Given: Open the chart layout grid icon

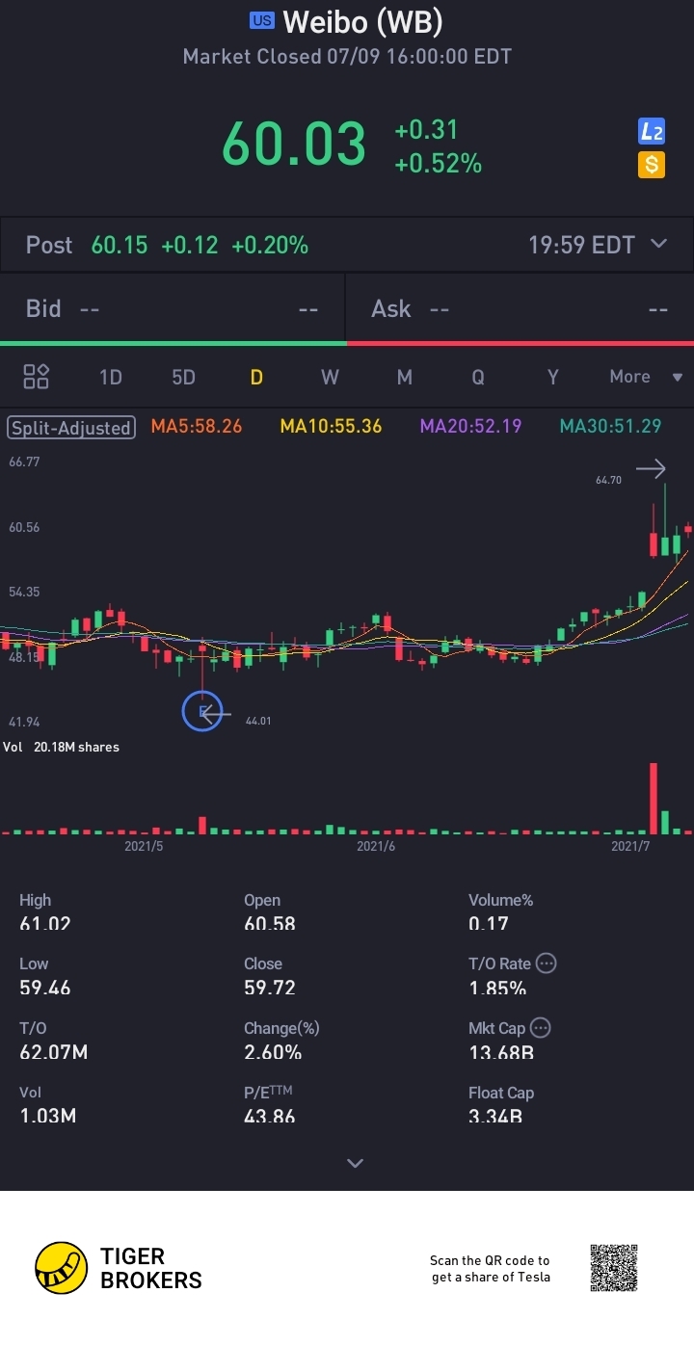Looking at the screenshot, I should pyautogui.click(x=36, y=377).
